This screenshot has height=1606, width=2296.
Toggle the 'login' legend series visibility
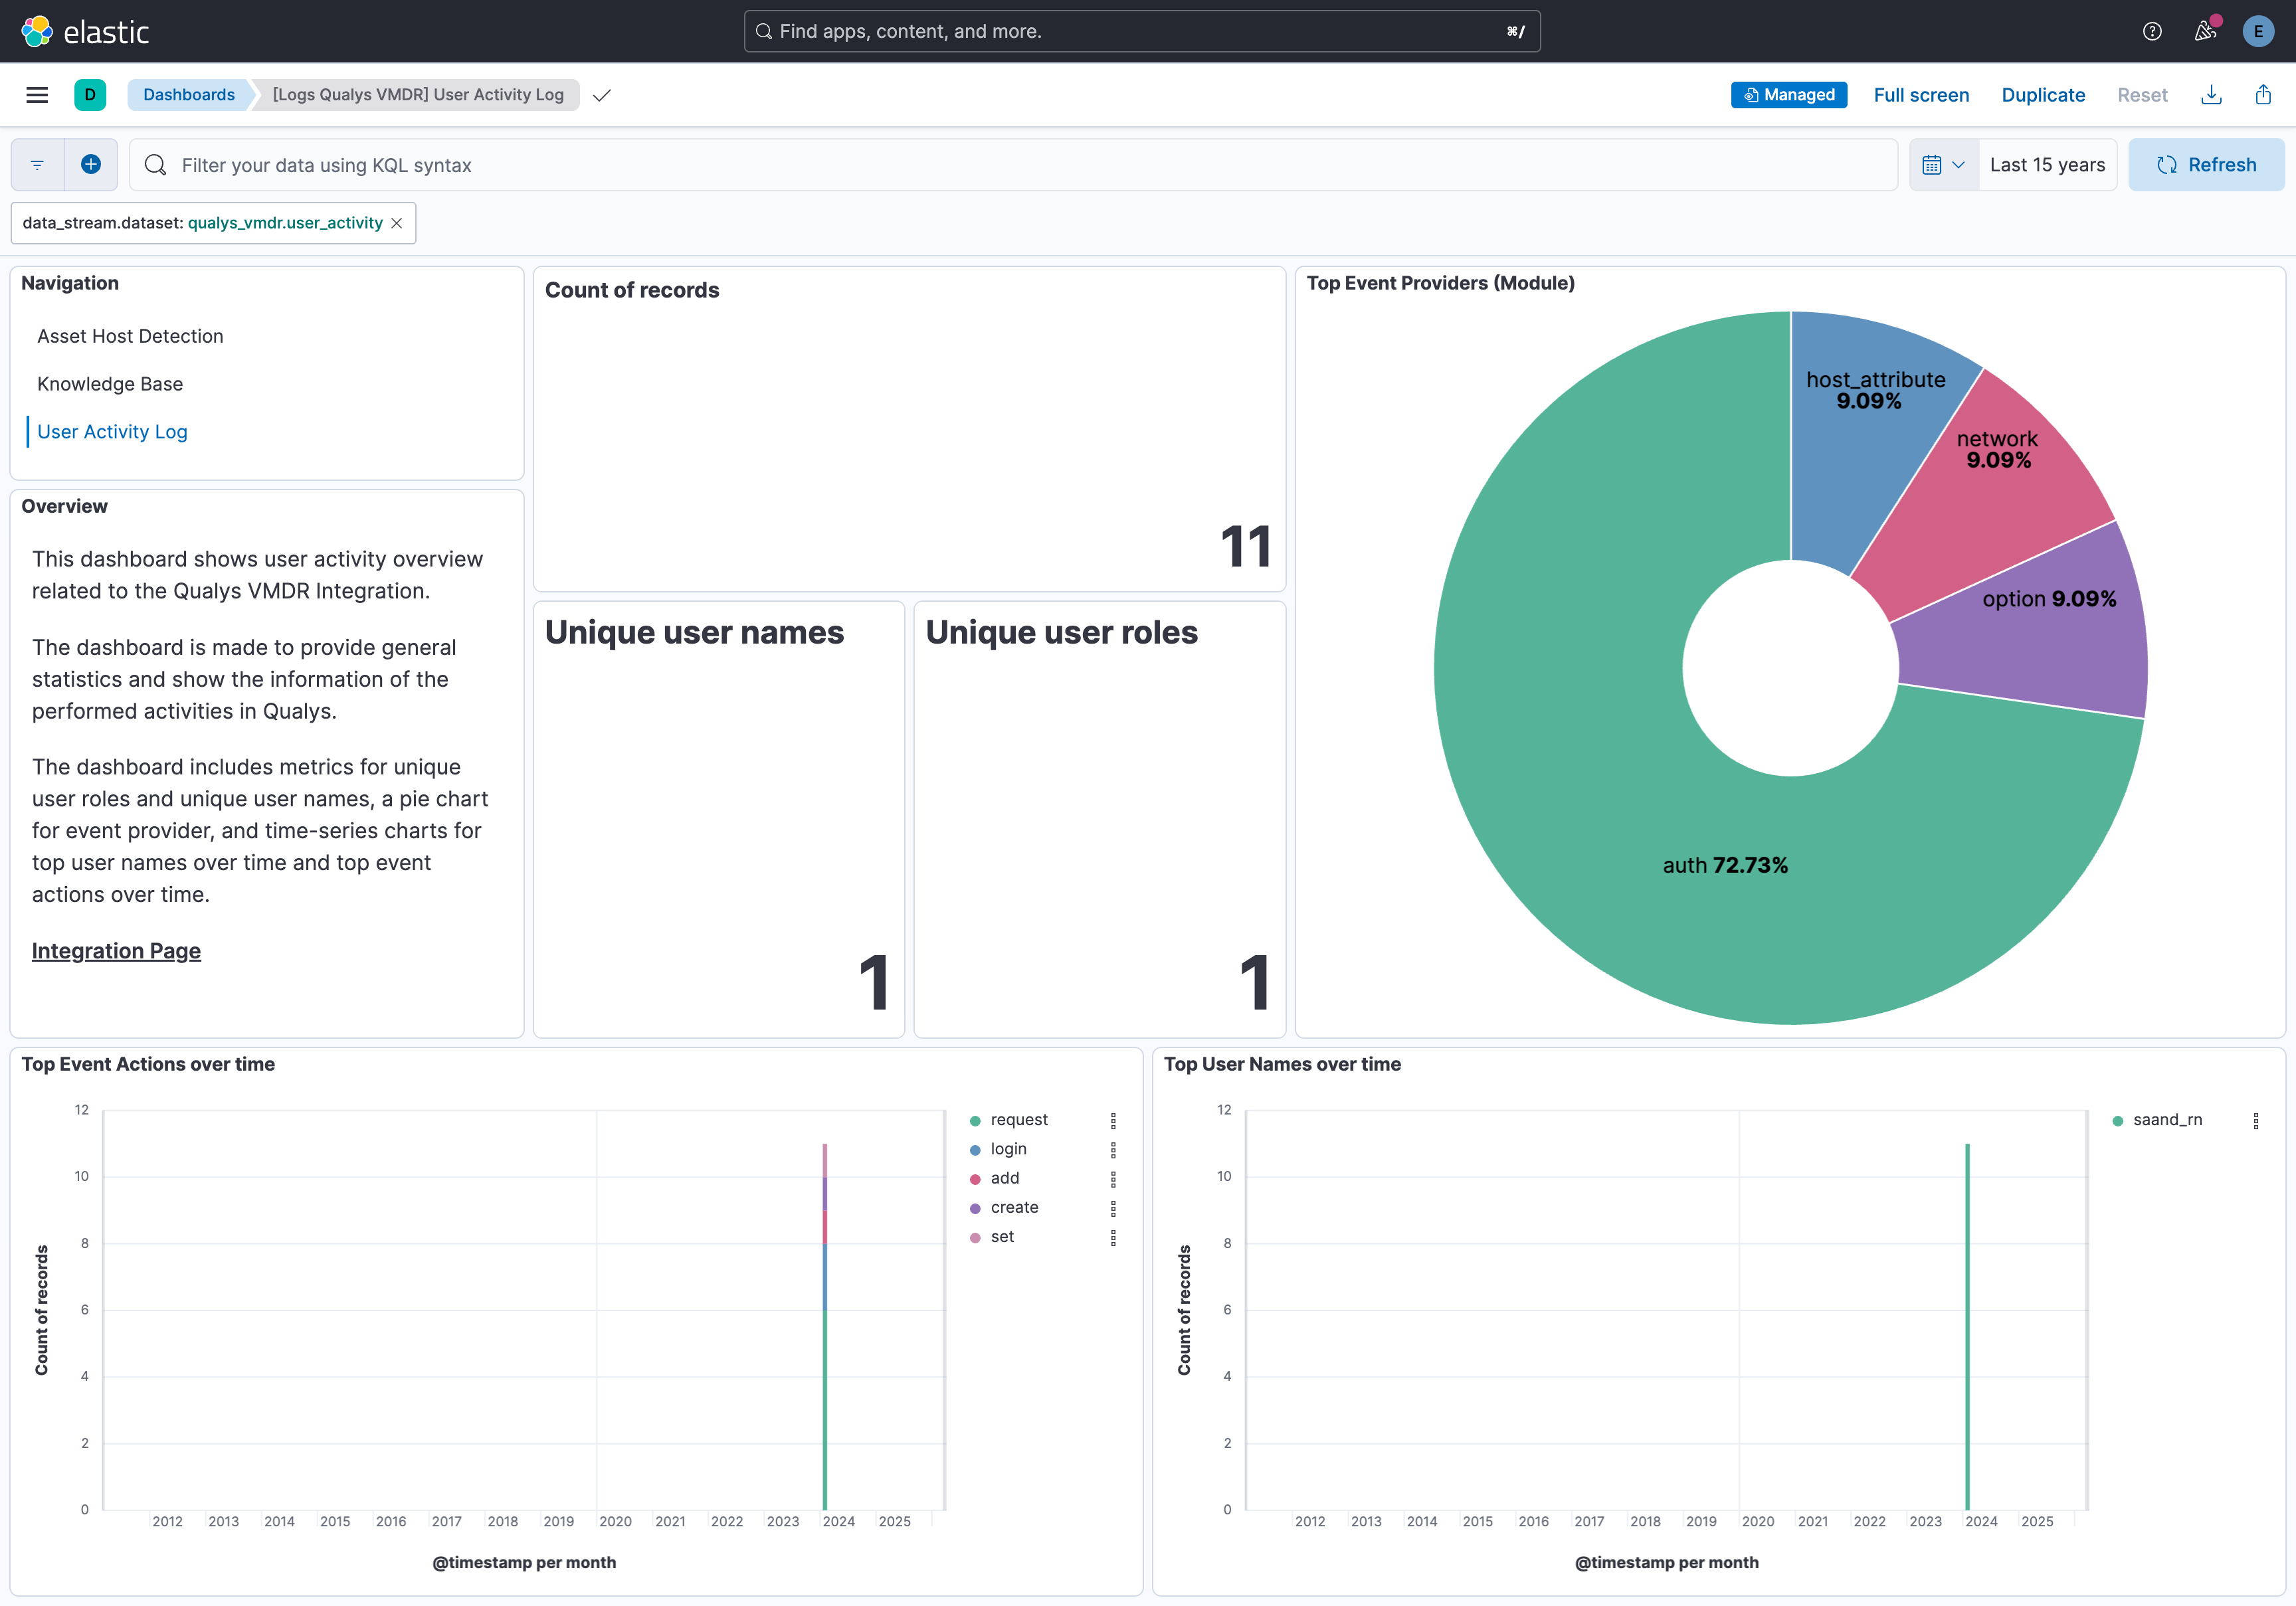(x=1007, y=1148)
